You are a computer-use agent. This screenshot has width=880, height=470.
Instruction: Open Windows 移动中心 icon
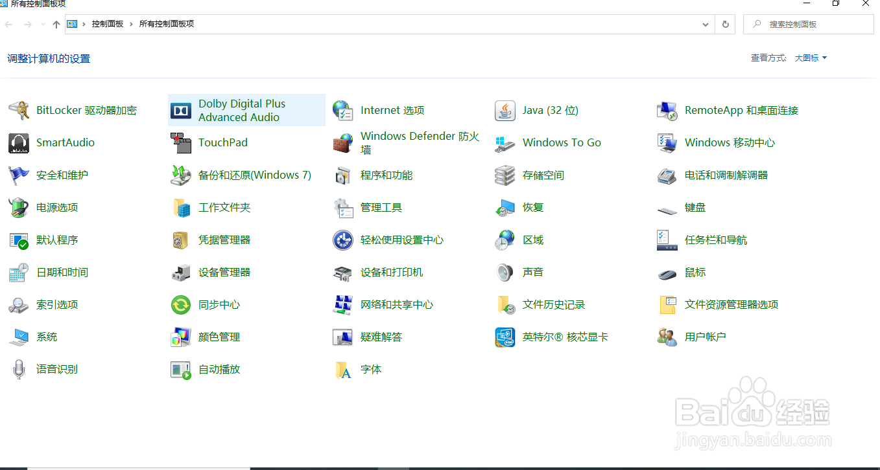coord(667,143)
